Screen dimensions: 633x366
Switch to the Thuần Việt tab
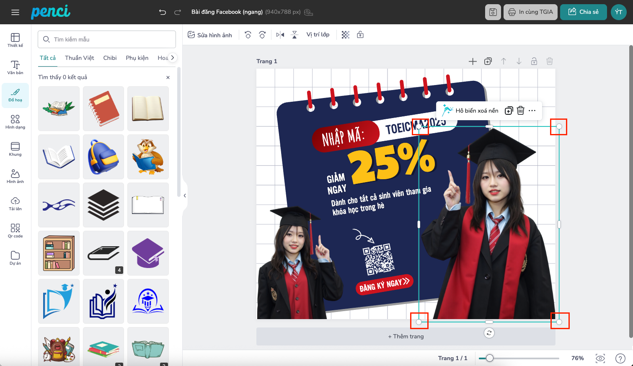(x=79, y=58)
